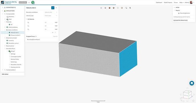Click the Capstone 4th Try project title
The image size is (196, 103).
click(x=11, y=2)
